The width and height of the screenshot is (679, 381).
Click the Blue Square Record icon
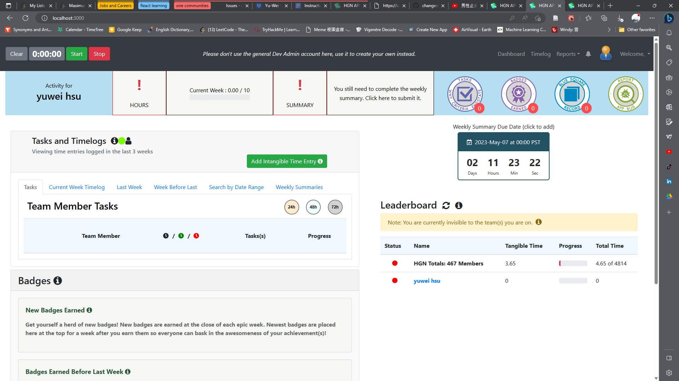(x=572, y=94)
